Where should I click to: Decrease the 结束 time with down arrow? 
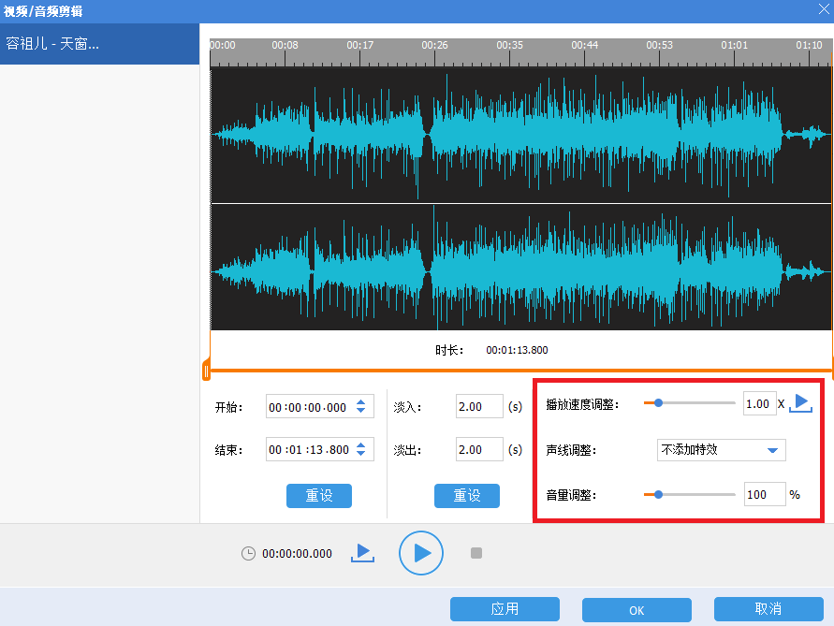coord(361,454)
